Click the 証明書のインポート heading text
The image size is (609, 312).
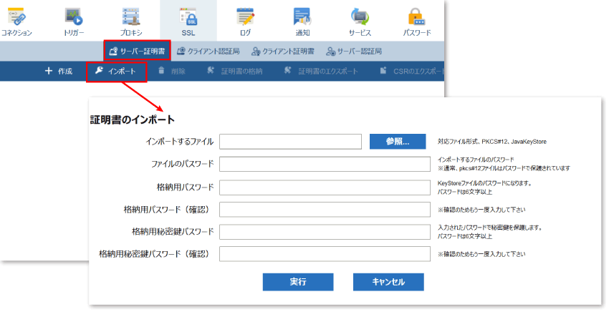click(133, 120)
